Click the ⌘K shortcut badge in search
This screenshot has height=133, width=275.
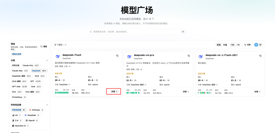[x=183, y=32]
